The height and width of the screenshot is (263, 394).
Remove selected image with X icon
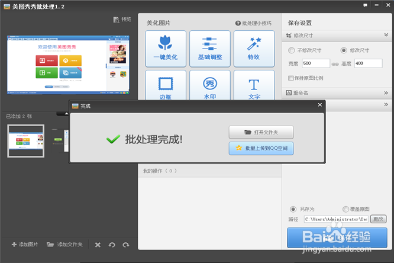(x=98, y=245)
